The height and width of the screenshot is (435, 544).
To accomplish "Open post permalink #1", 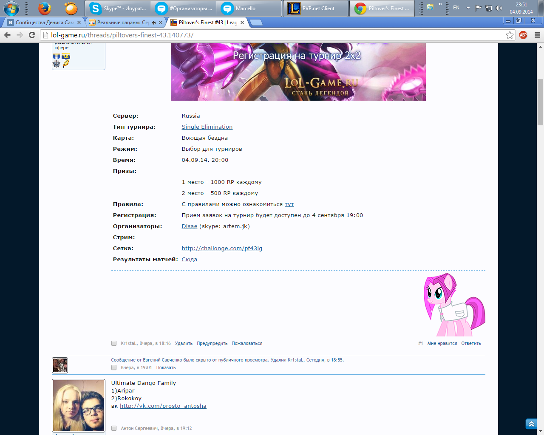I will 420,343.
